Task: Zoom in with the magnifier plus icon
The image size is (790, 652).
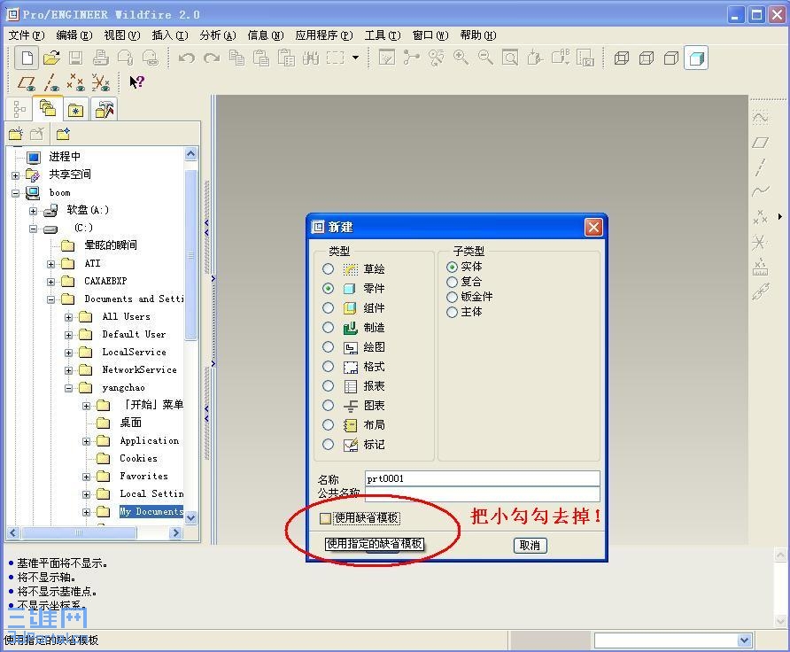Action: click(x=461, y=58)
